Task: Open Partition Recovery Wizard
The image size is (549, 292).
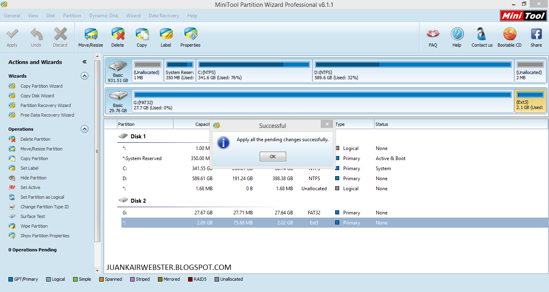Action: (45, 105)
